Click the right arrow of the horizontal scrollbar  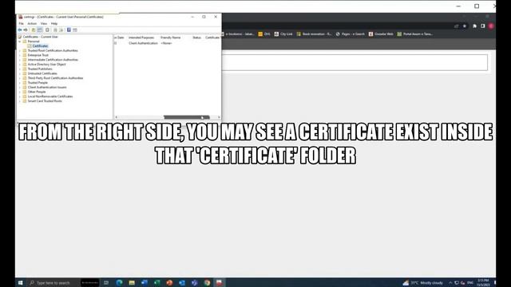tap(219, 117)
